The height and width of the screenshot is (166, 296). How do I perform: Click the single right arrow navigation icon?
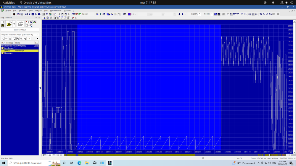[36, 14]
